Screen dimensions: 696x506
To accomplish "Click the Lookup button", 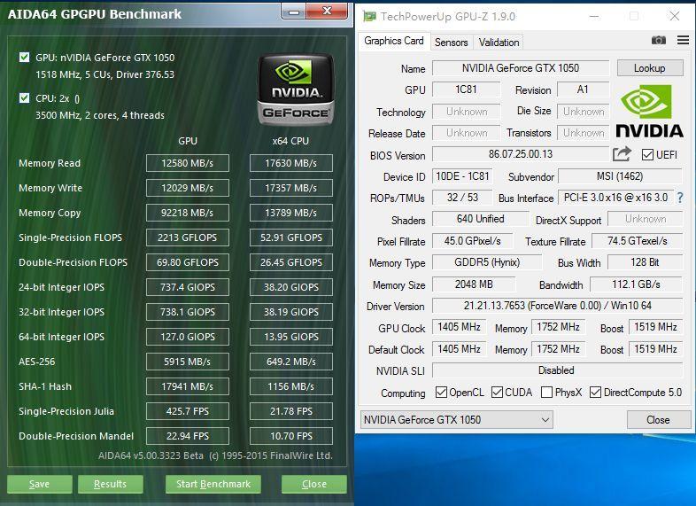I will 650,68.
